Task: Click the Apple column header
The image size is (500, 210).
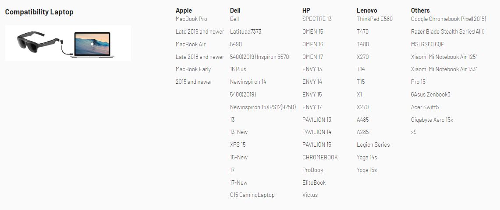Action: 184,10
